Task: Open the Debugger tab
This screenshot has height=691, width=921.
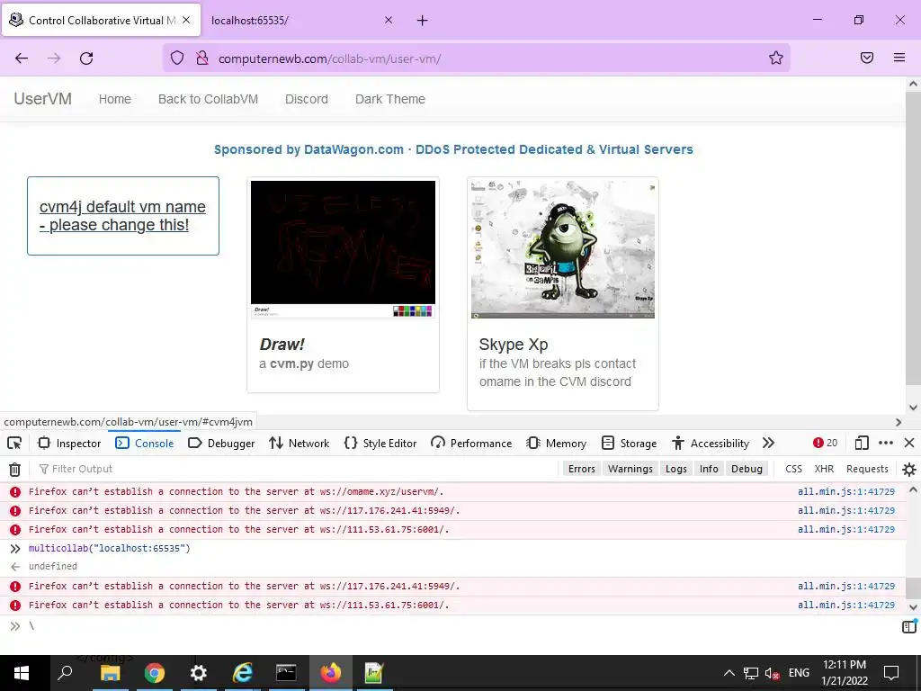Action: 221,443
